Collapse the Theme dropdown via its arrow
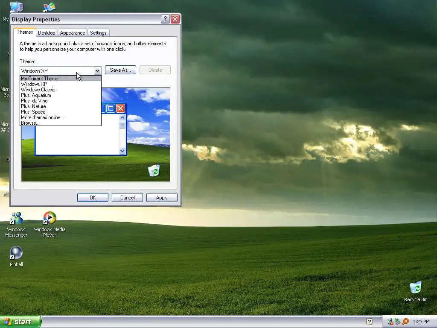This screenshot has height=328, width=437. (97, 70)
